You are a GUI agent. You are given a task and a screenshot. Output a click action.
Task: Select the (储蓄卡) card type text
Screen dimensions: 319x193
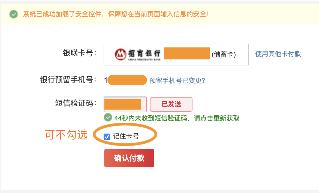point(224,55)
